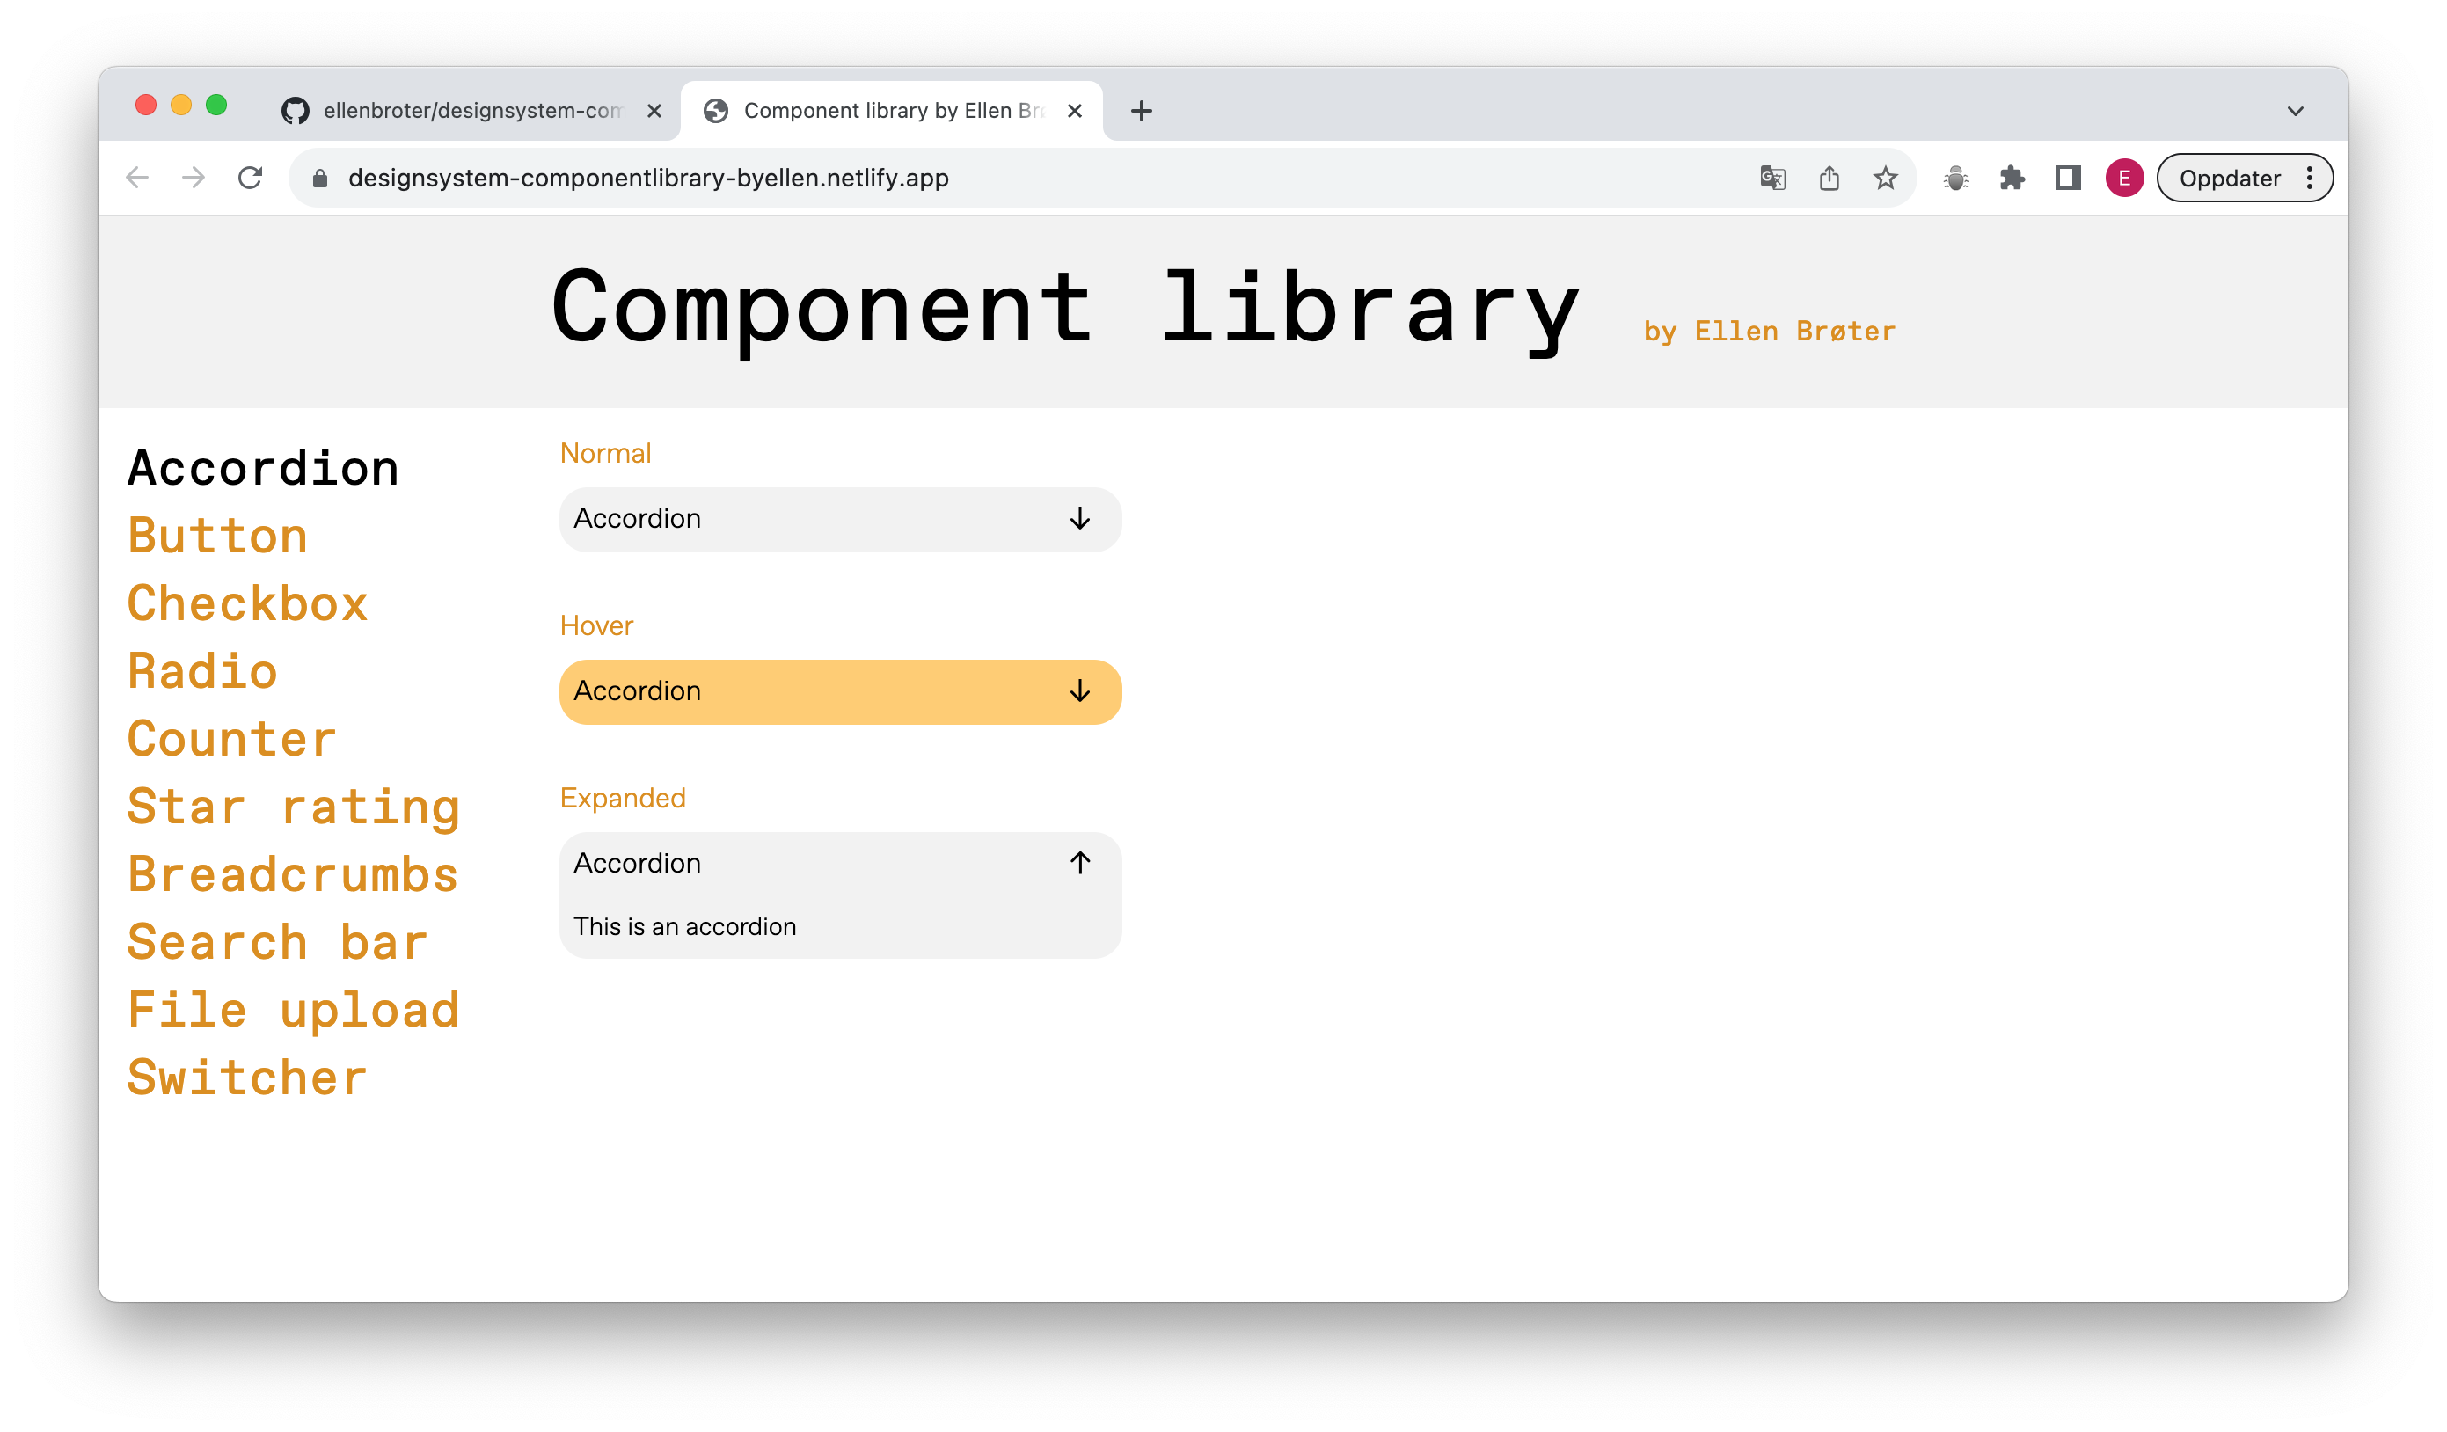Click the up arrow icon on Expanded accordion

click(1078, 863)
